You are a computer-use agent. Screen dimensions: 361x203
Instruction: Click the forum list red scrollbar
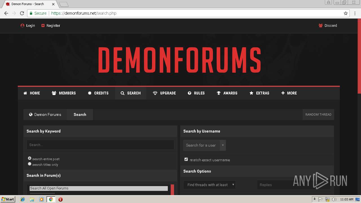172,190
